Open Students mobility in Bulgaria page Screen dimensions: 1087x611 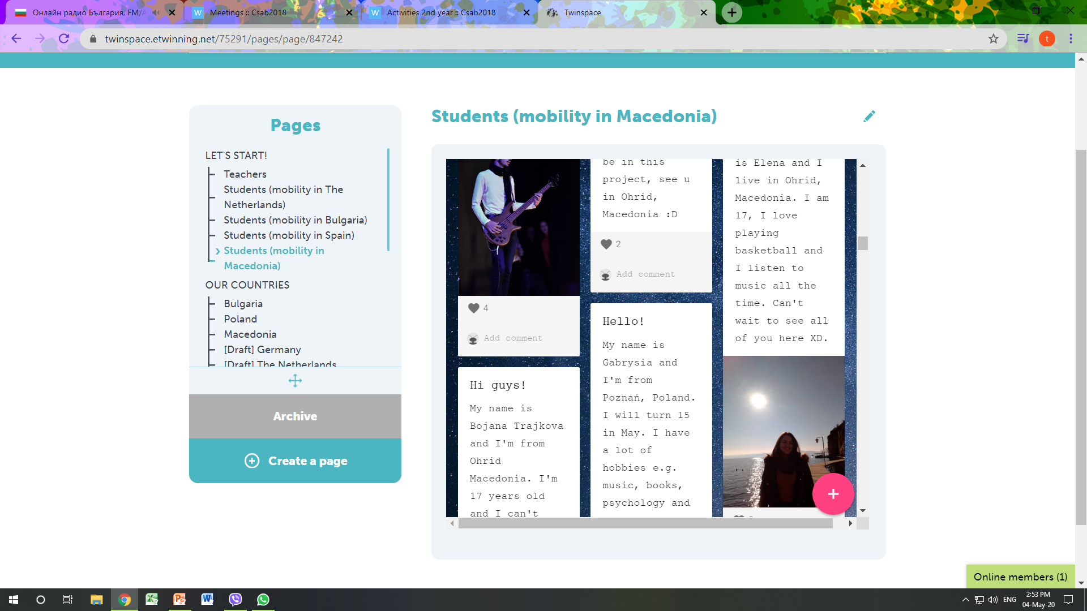click(x=295, y=220)
